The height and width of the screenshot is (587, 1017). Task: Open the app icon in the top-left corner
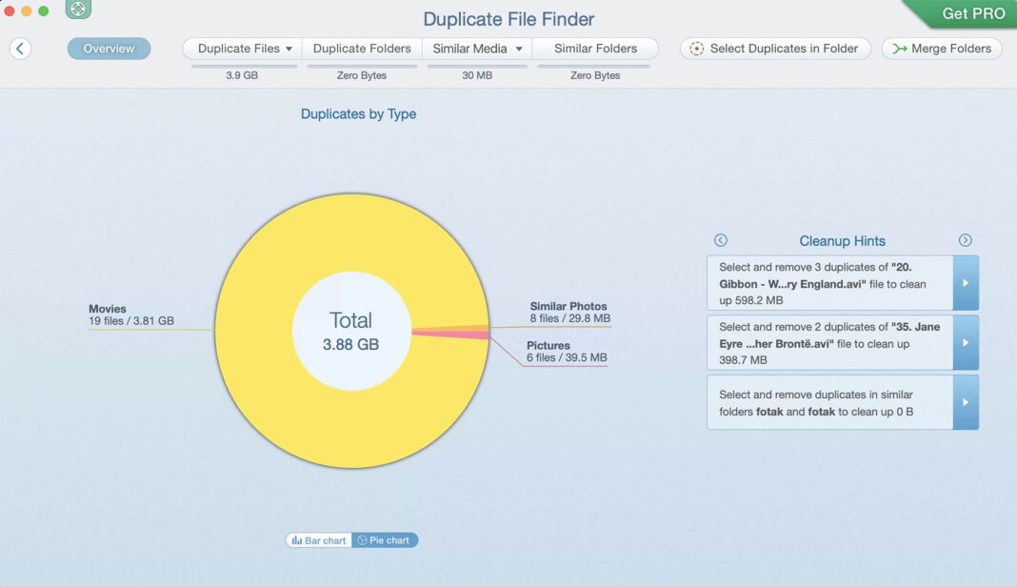tap(77, 9)
